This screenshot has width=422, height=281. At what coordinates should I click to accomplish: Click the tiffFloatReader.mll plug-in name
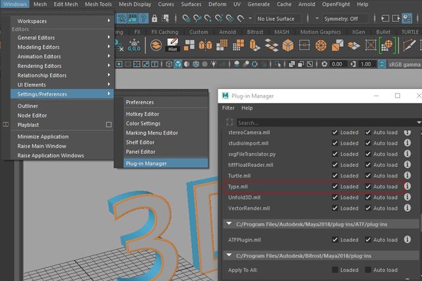tap(251, 165)
